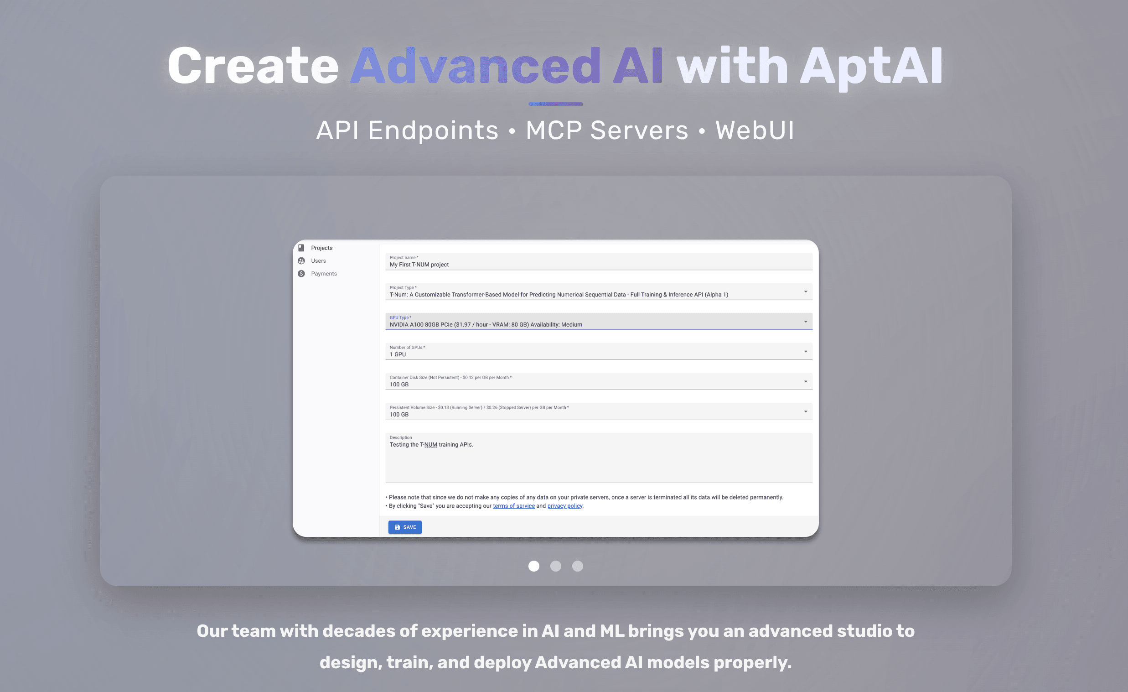Click inside the Description text area
Image resolution: width=1128 pixels, height=692 pixels.
tap(599, 458)
